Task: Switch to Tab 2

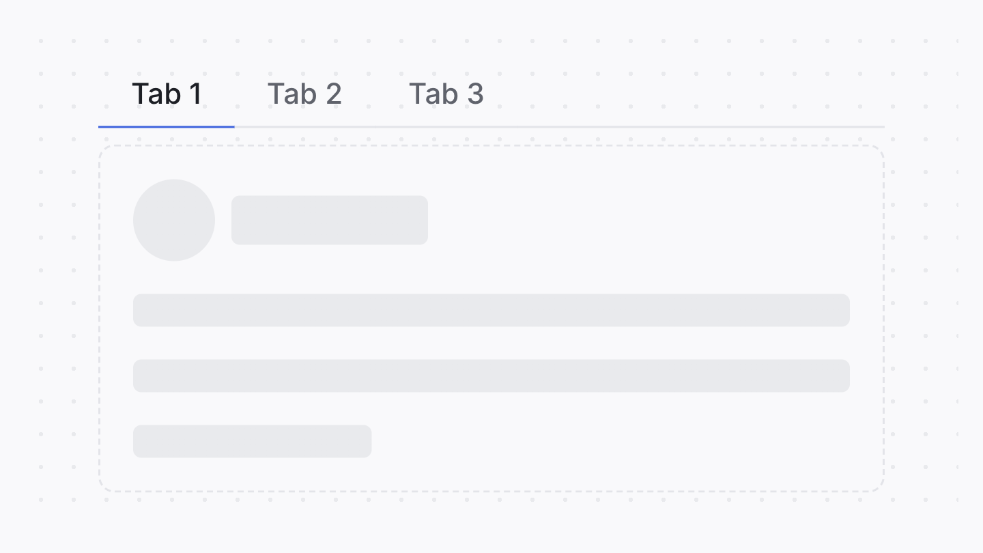Action: [x=304, y=94]
